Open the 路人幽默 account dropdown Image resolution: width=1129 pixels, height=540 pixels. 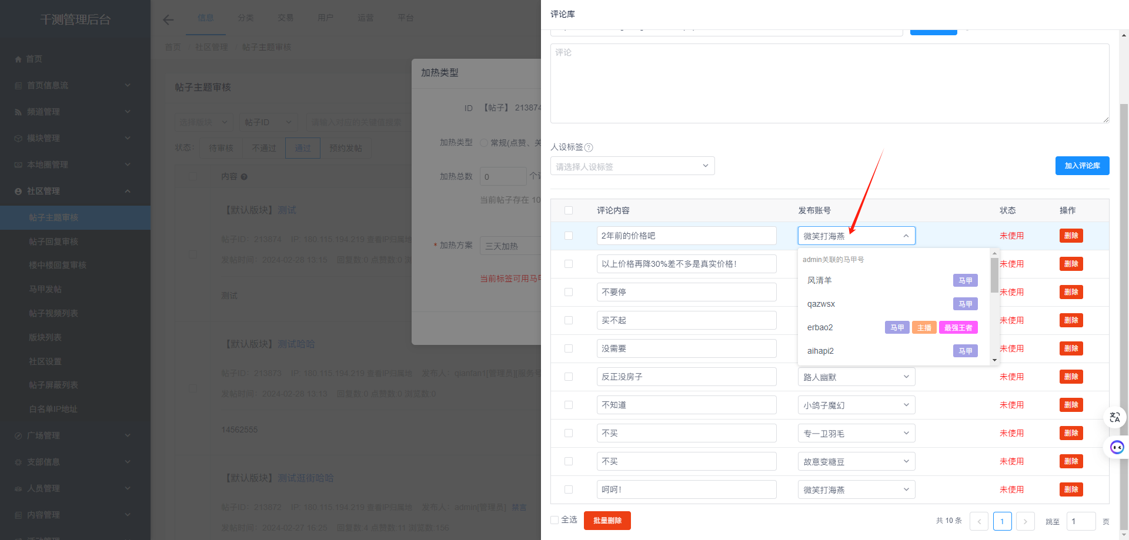click(x=856, y=377)
